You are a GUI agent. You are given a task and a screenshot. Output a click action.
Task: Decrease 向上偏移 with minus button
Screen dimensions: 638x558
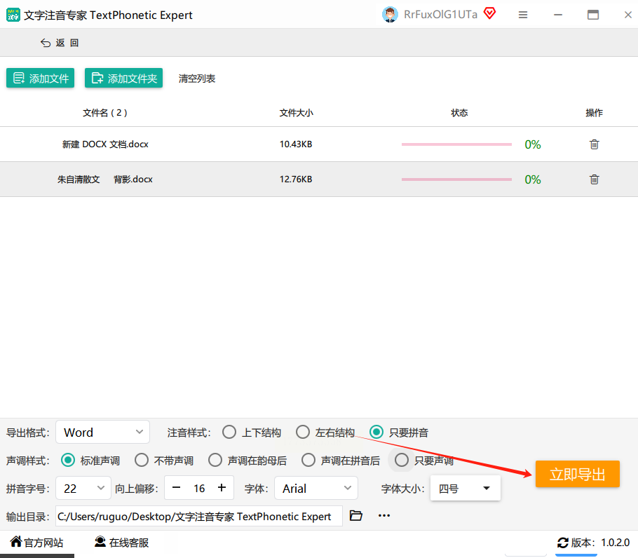click(176, 487)
